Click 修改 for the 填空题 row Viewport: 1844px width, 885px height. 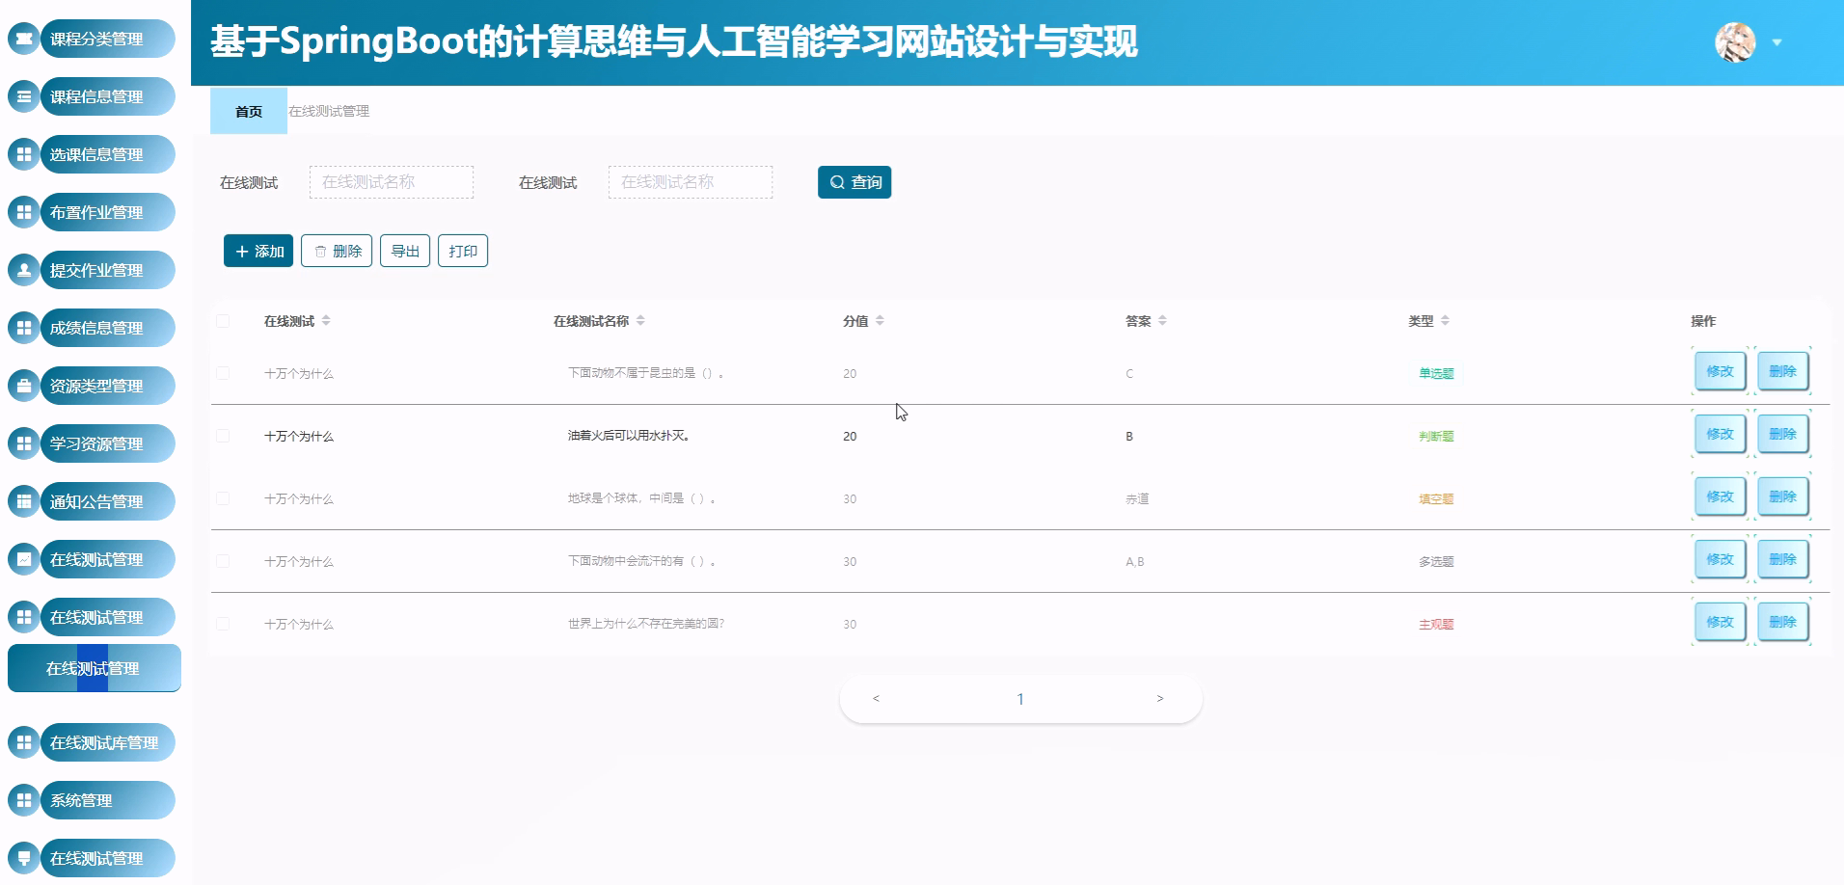coord(1721,496)
